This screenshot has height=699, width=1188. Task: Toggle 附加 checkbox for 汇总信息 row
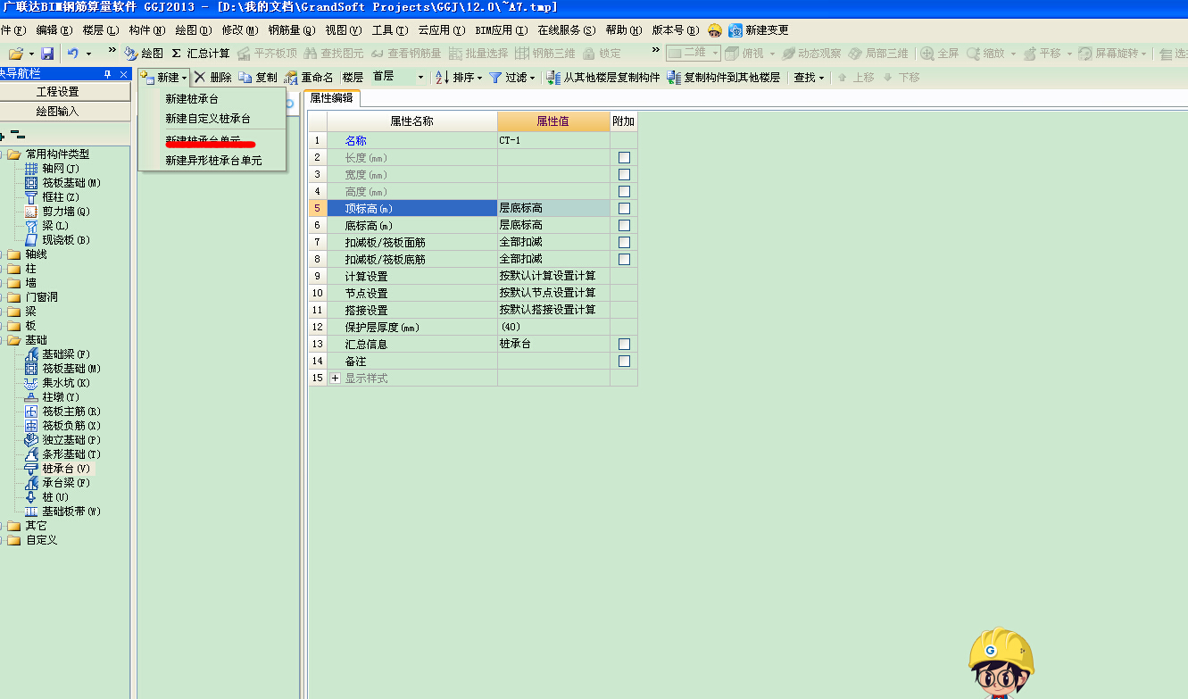tap(624, 344)
